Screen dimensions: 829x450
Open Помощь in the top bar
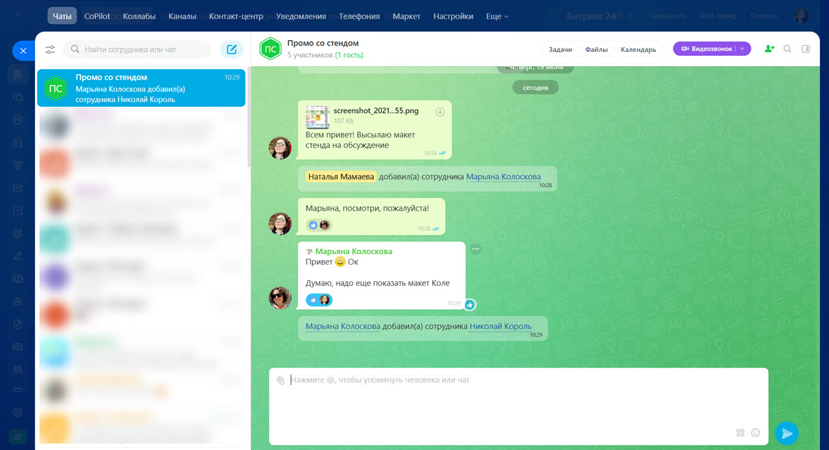(764, 16)
